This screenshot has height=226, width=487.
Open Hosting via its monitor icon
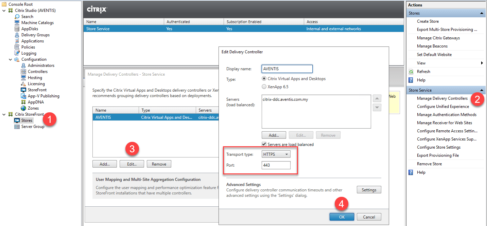(23, 78)
